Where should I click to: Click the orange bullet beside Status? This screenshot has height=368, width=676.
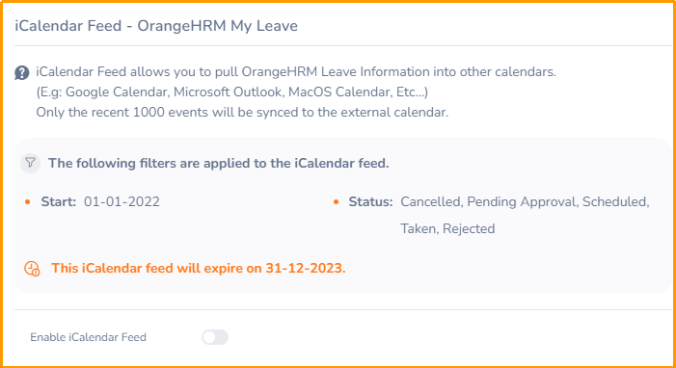point(336,201)
